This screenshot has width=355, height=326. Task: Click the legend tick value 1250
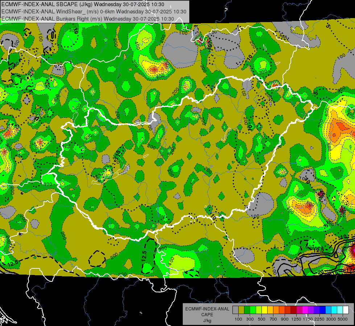pyautogui.click(x=296, y=319)
